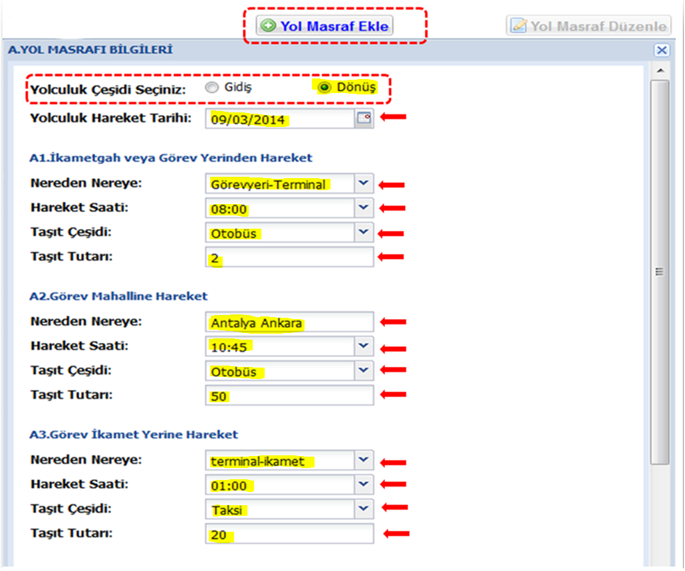Screen dimensions: 685x571
Task: Click Antalya Ankara Nereden Nereye field
Action: click(290, 322)
